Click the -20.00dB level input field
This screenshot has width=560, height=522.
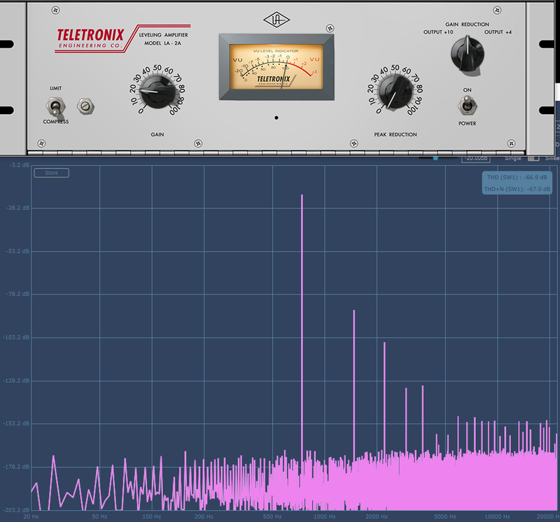(477, 158)
